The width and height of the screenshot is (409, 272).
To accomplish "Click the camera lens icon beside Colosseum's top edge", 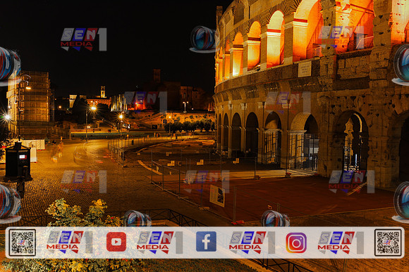I will point(204,39).
